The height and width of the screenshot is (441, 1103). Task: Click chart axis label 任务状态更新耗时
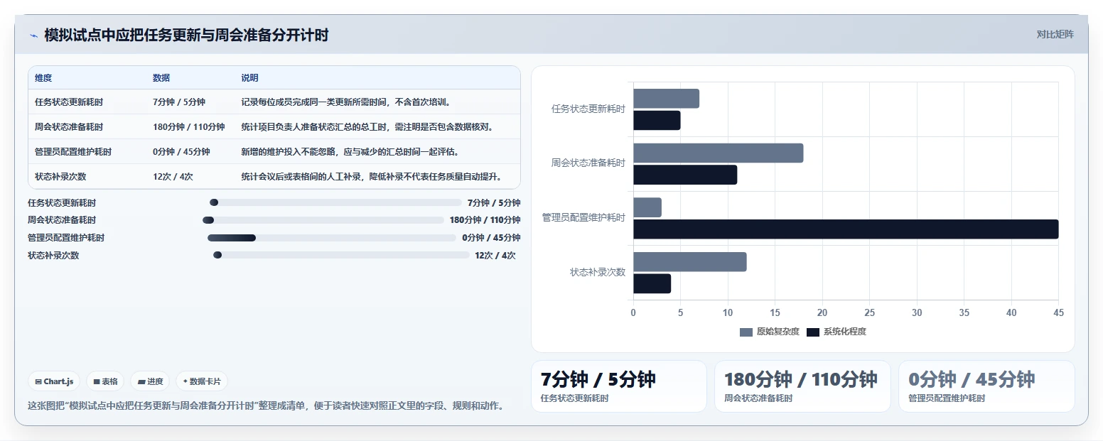588,109
